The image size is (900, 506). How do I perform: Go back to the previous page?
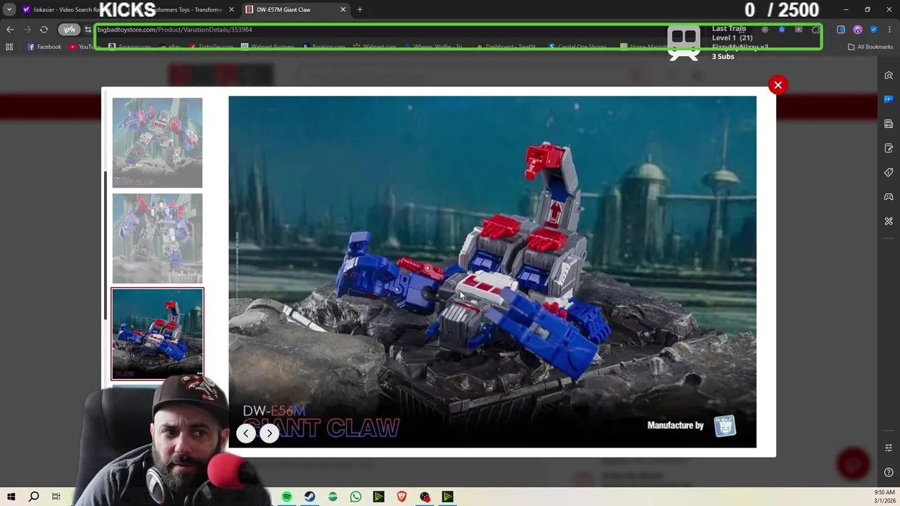tap(10, 30)
